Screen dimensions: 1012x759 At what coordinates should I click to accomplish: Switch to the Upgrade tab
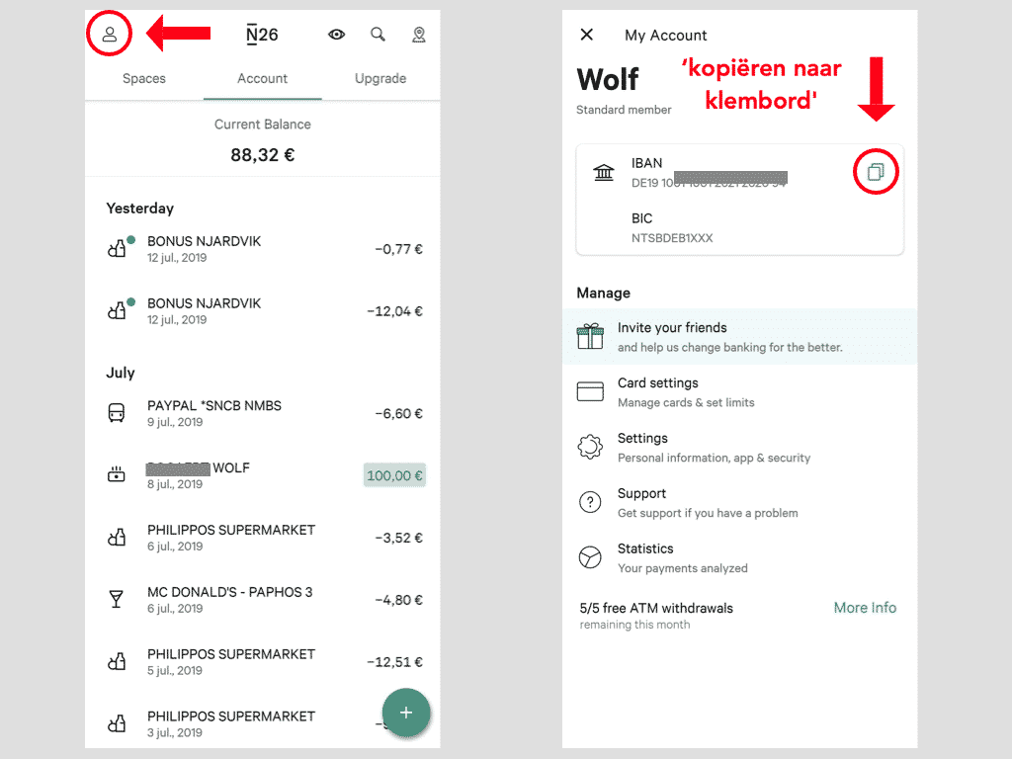(x=380, y=78)
